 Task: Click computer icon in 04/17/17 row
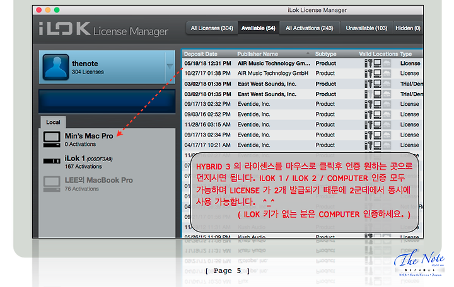click(x=377, y=145)
